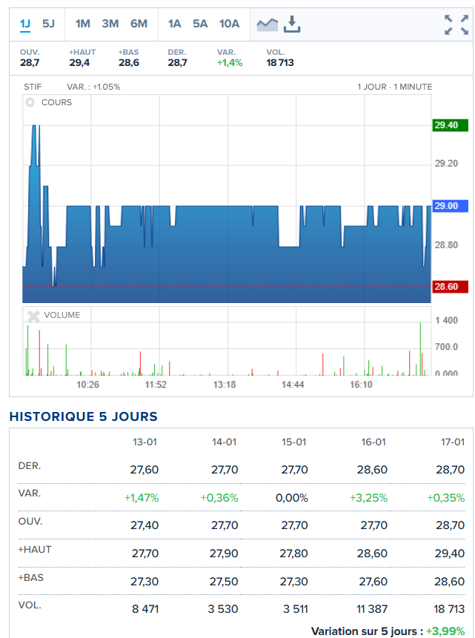Viewport: 475px width, 638px height.
Task: Click the HISTORIQUE 5 JOURS heading
Action: [x=84, y=416]
